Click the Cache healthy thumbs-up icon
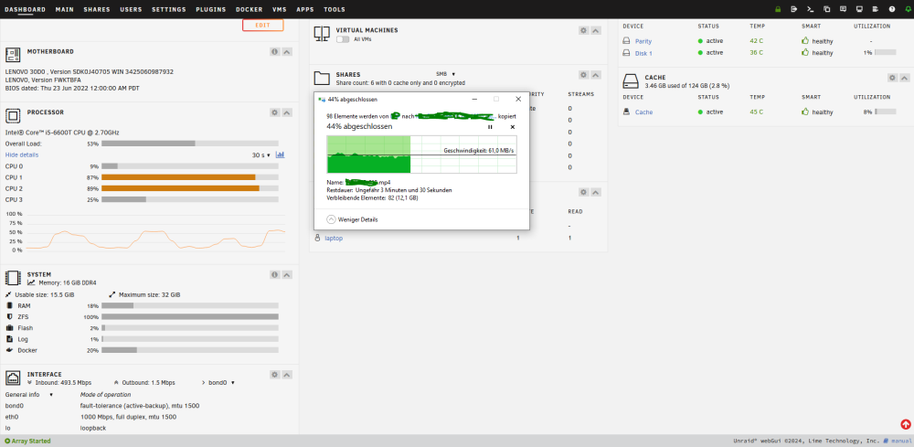Viewport: 914px width, 447px height. click(805, 112)
